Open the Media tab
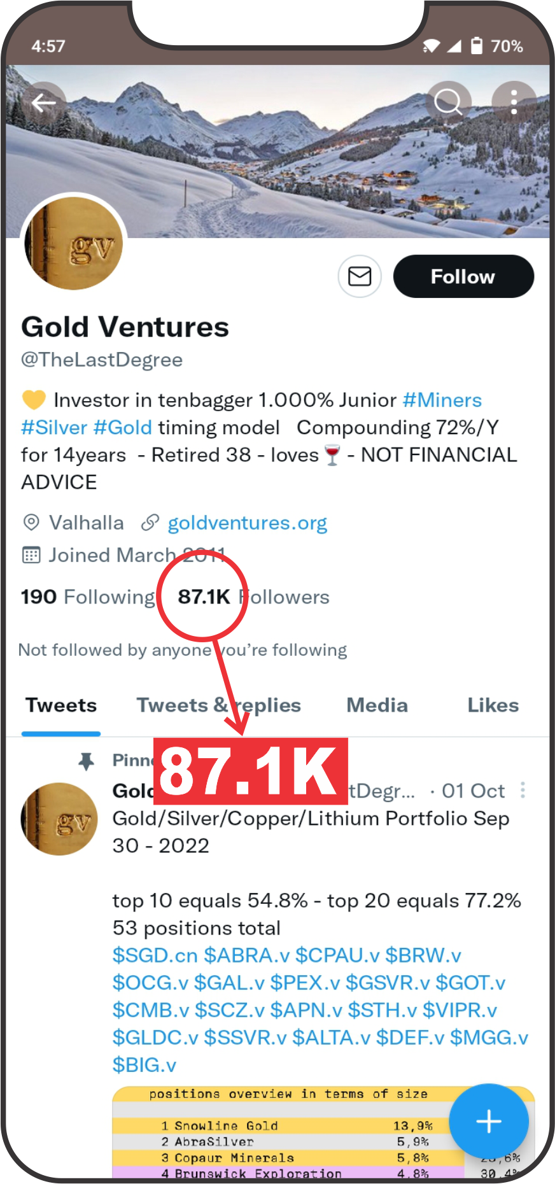Image resolution: width=555 pixels, height=1184 pixels. [377, 705]
